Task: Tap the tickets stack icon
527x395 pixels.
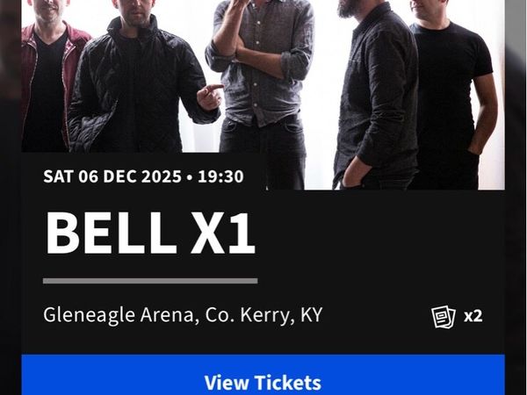Action: tap(444, 316)
